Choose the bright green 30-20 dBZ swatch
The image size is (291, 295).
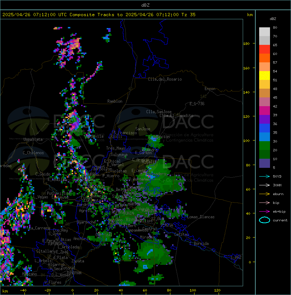point(264,145)
